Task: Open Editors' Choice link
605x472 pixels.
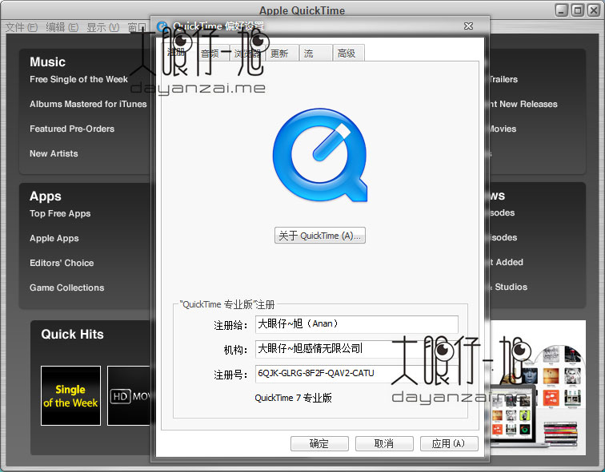Action: tap(62, 263)
